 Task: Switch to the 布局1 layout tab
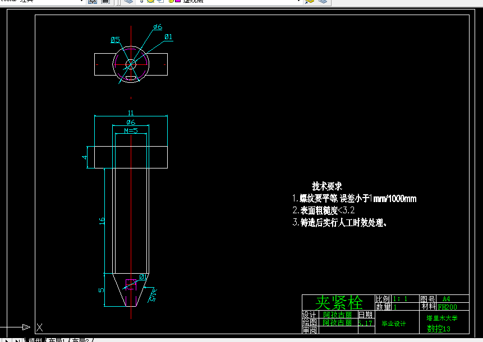pos(57,340)
